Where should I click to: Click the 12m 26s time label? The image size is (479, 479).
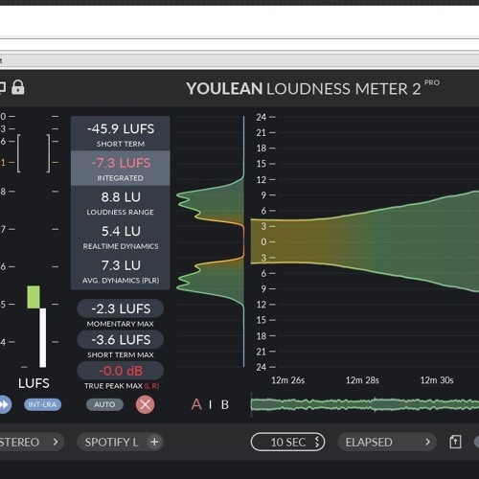click(x=287, y=380)
